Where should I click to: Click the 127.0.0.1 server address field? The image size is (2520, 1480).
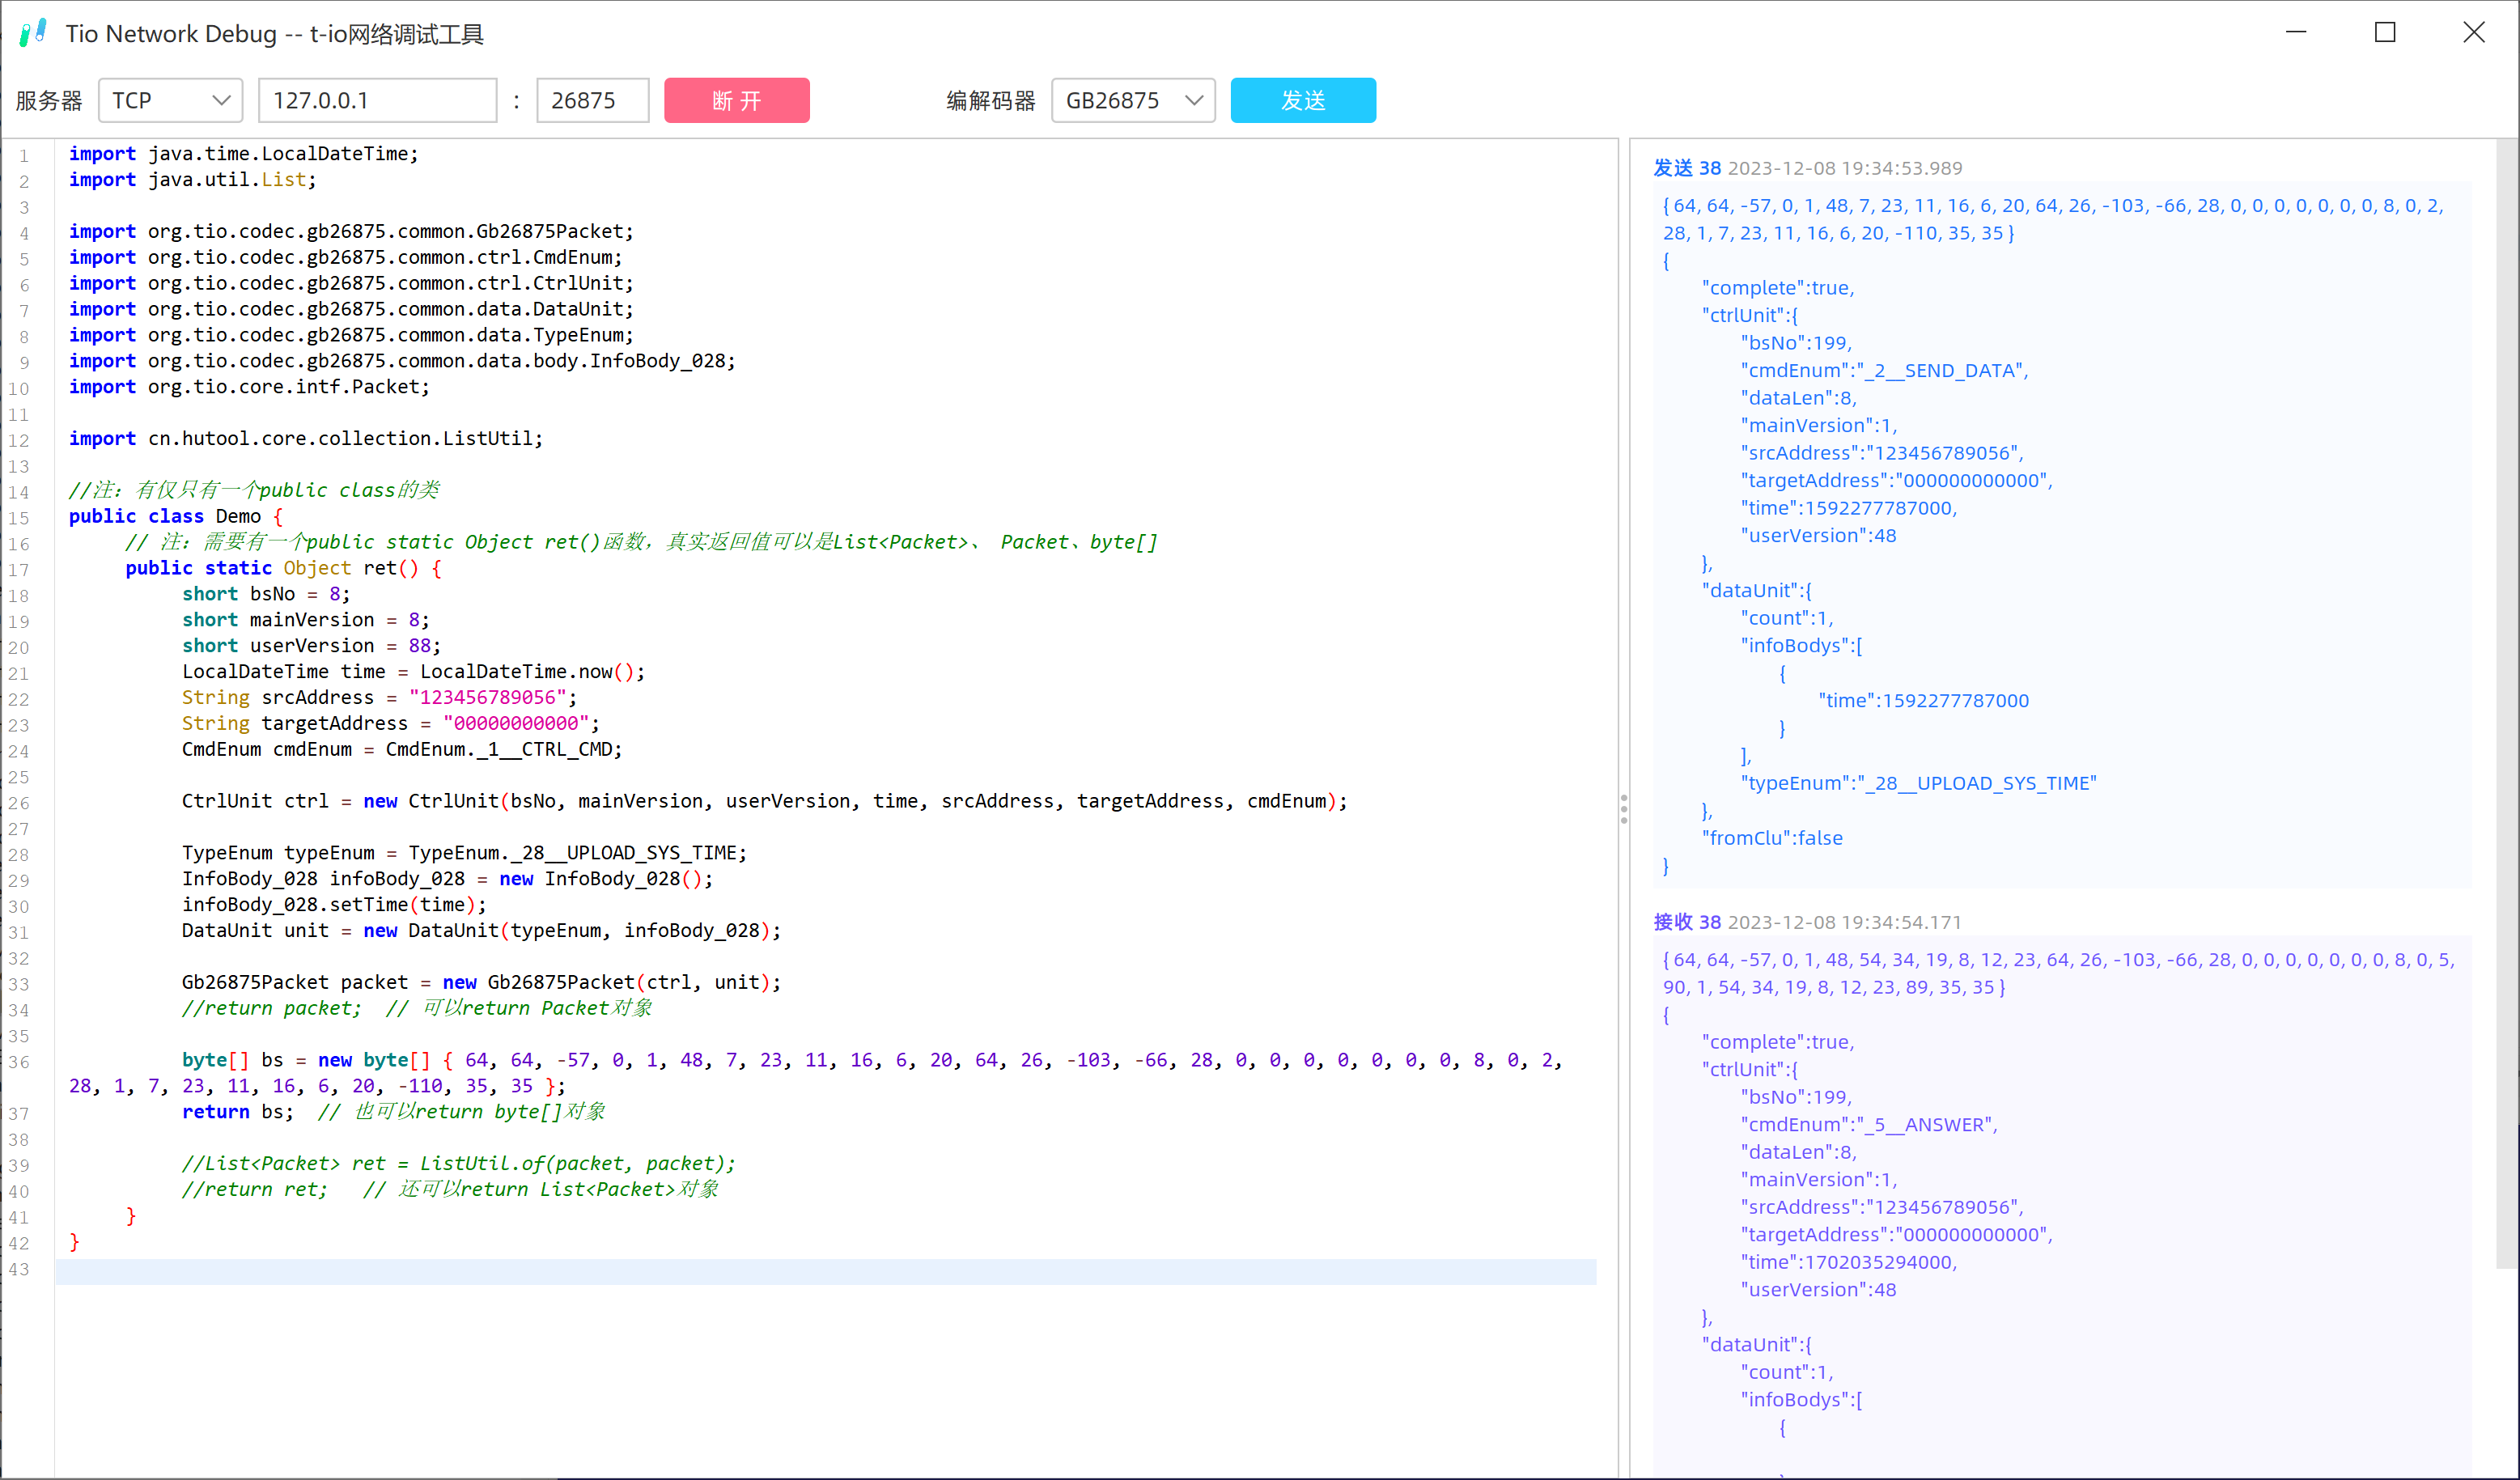click(377, 100)
